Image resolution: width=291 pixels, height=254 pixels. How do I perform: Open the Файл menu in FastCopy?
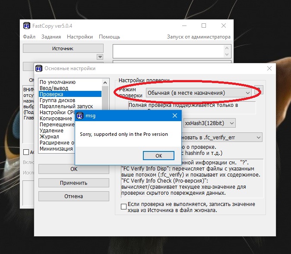pos(29,37)
